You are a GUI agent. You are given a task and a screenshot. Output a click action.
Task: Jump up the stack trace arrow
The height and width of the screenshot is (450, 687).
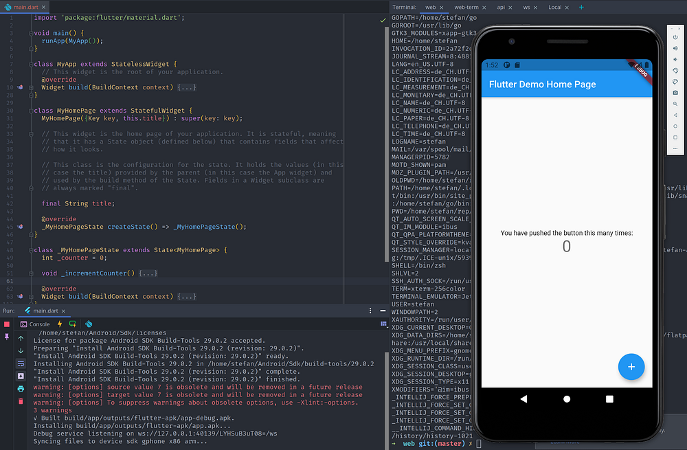coord(21,338)
